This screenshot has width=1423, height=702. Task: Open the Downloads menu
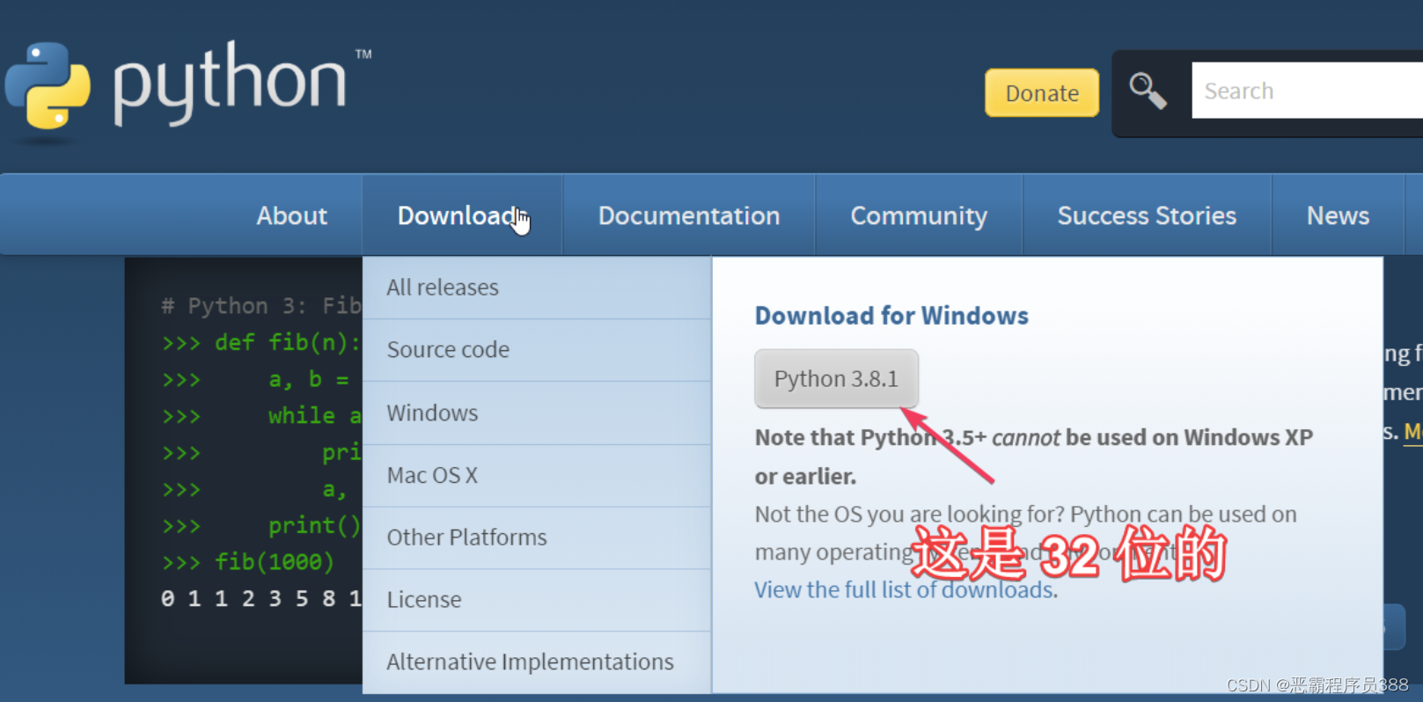pos(462,216)
